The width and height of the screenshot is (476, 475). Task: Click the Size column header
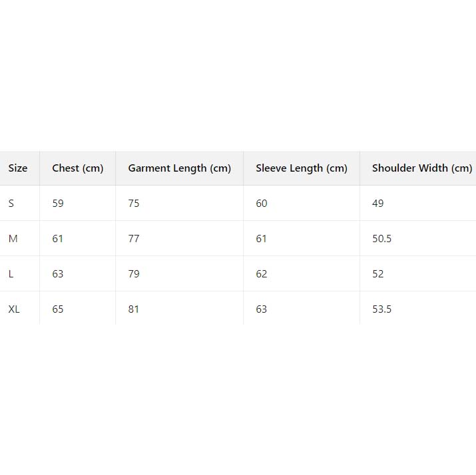[x=18, y=168]
